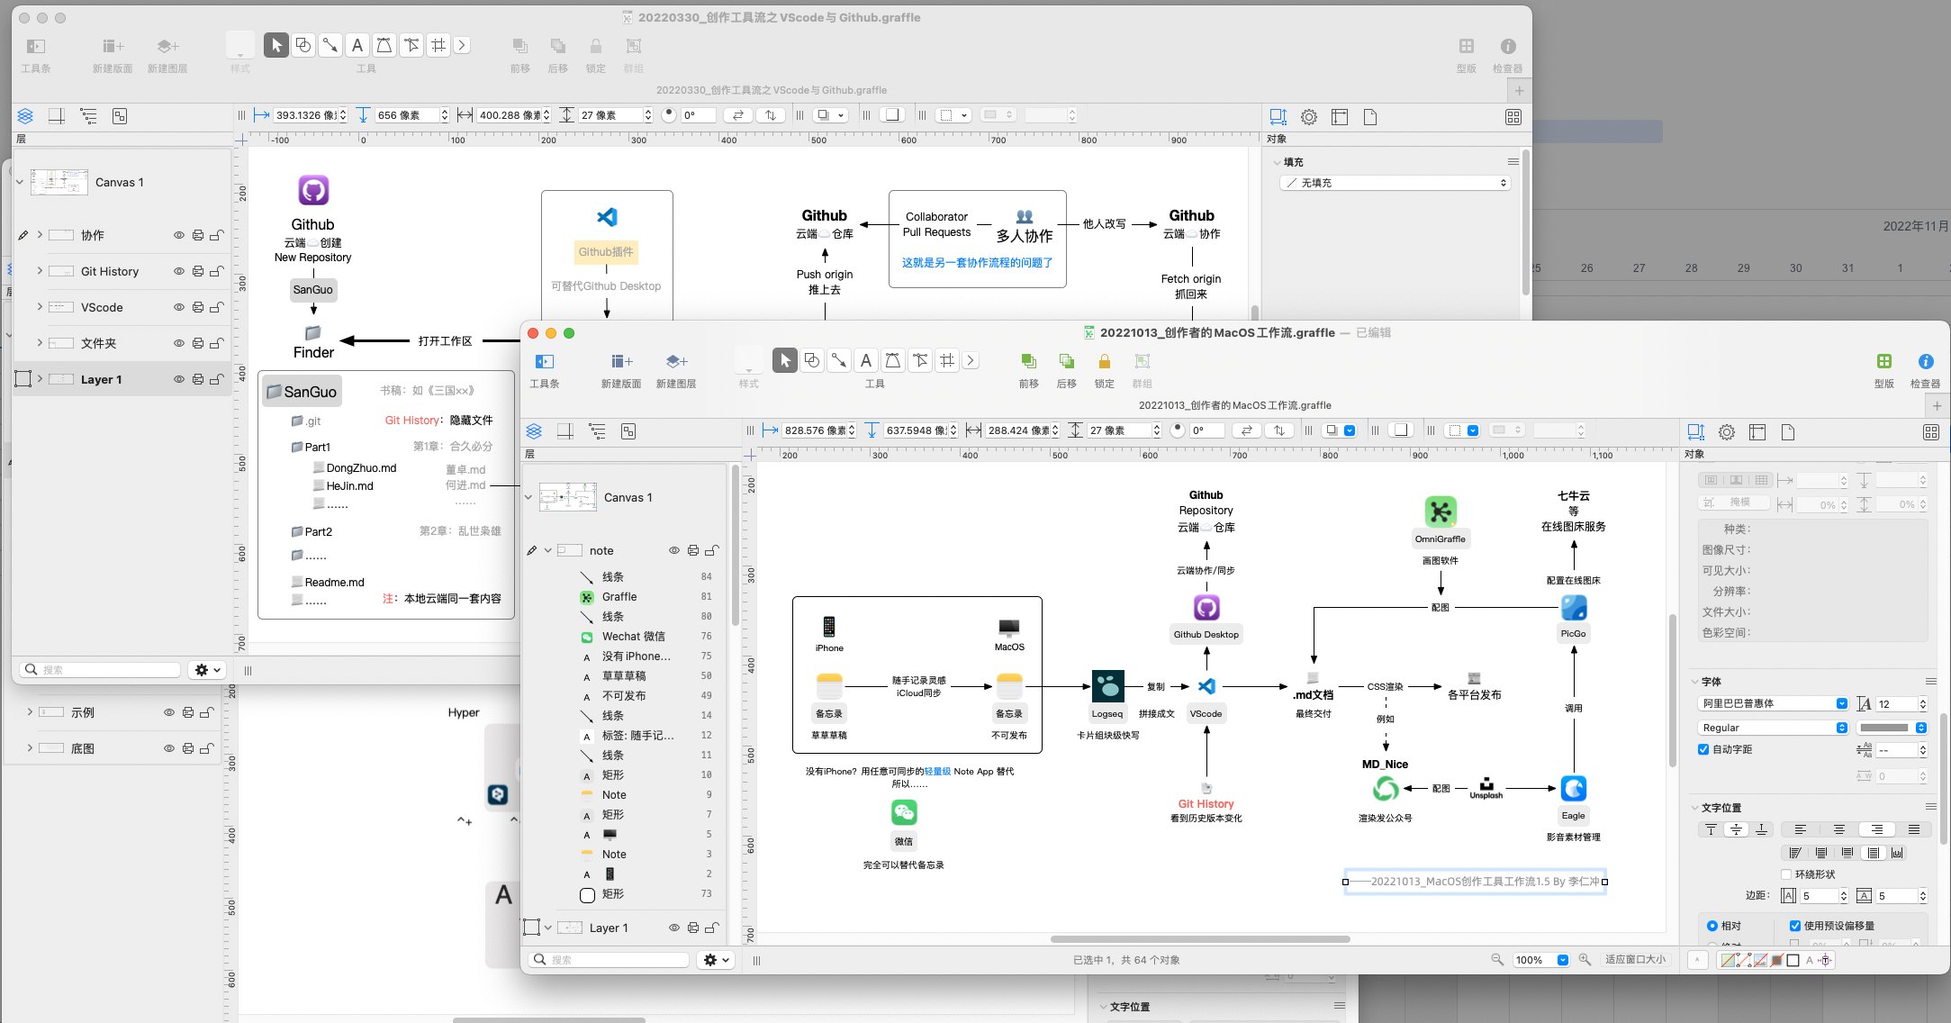Enable the 环绕形状 checkbox

(x=1786, y=874)
